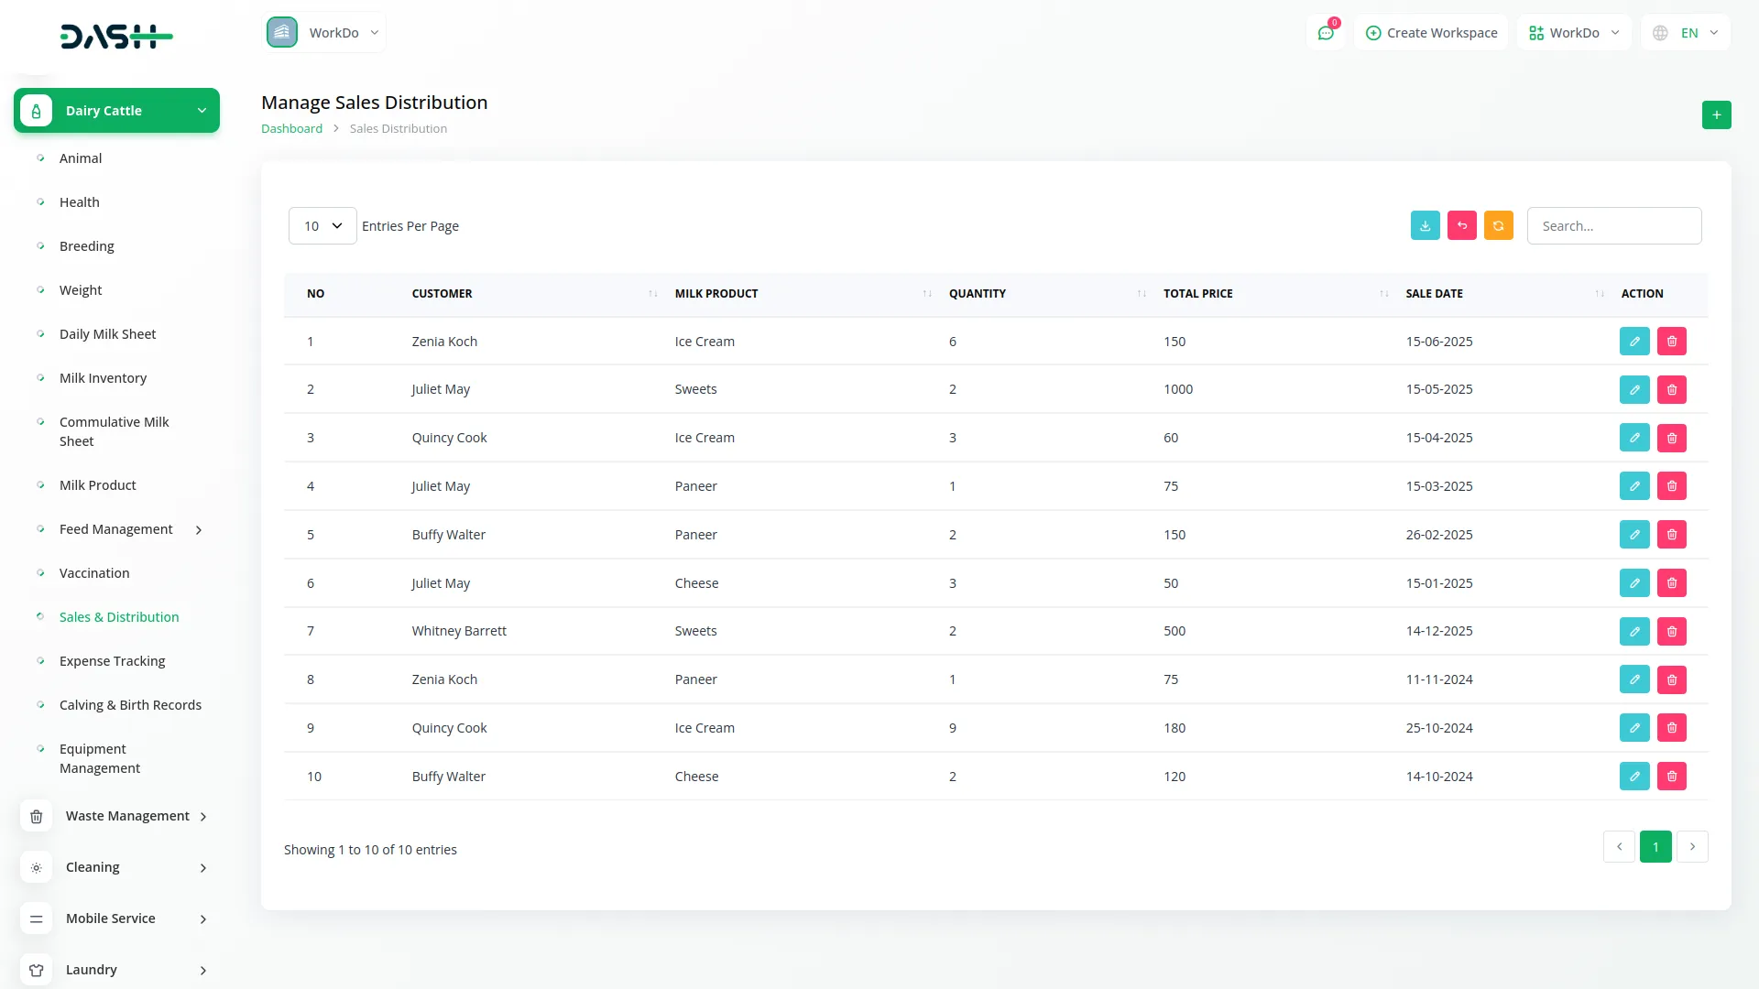This screenshot has width=1759, height=989.
Task: Delete the Juliet May Sweets sale row
Action: 1671,390
